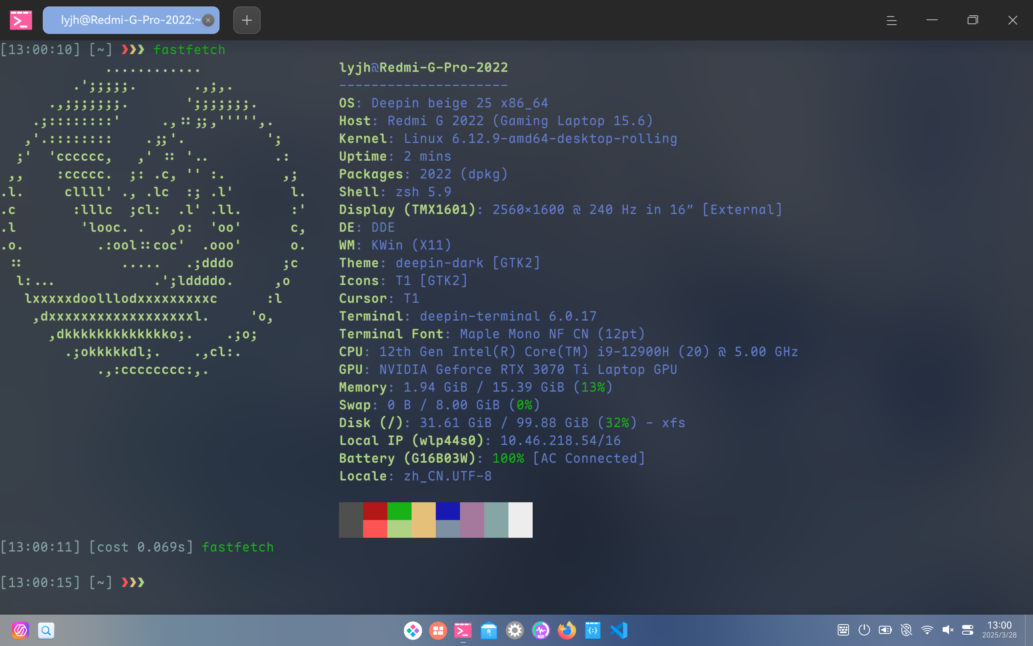Open Control Center gear in dock
Screen dimensions: 1033x646
(515, 630)
